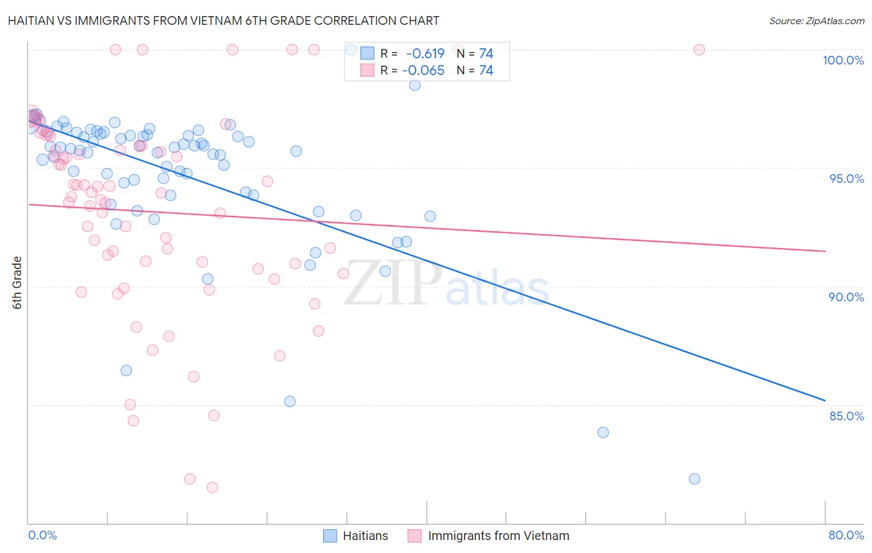Click the pink Immigrants from Vietnam legend swatch
The width and height of the screenshot is (872, 553).
414,536
